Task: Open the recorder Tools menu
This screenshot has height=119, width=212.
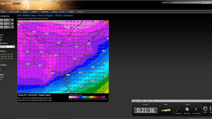Action: [x=147, y=101]
